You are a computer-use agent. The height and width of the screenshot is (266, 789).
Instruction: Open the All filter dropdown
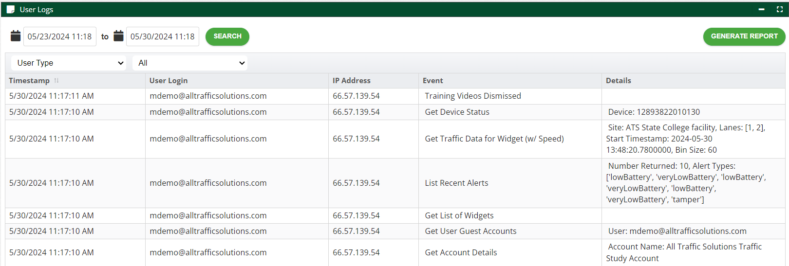coord(190,63)
